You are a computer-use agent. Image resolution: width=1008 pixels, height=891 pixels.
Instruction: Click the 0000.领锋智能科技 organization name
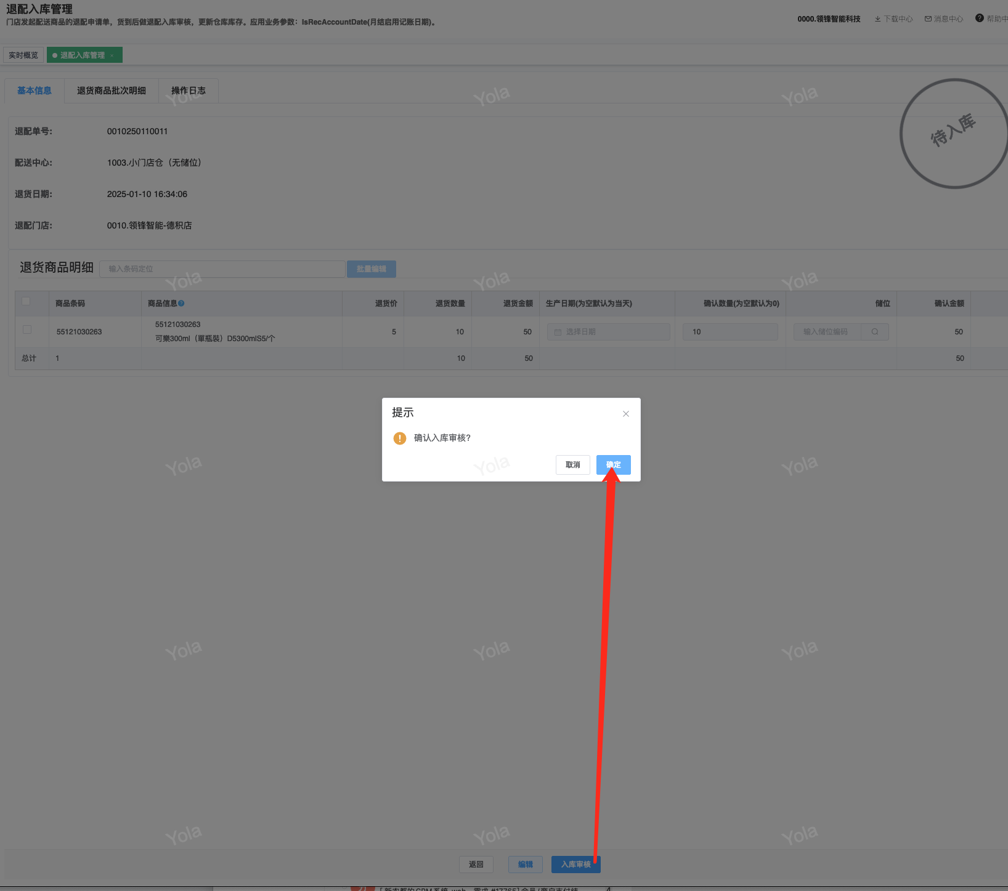tap(829, 19)
